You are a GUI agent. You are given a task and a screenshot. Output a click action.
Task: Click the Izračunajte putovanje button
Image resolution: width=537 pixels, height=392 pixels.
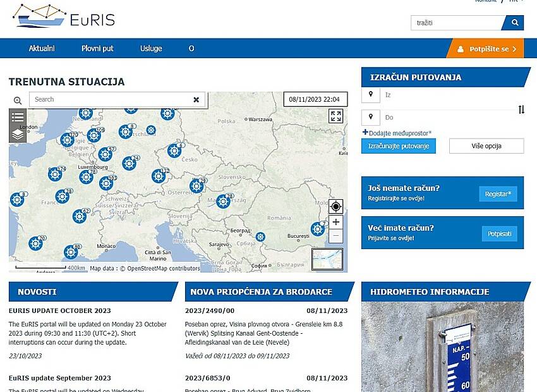[398, 146]
